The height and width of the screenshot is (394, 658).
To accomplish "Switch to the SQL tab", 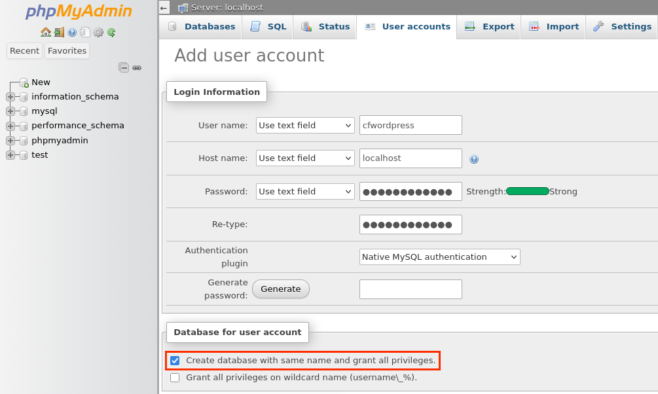I will pos(270,27).
